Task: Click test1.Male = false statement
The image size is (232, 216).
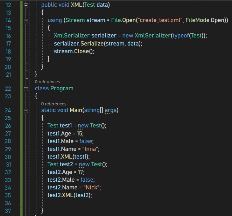Action: (x=71, y=141)
